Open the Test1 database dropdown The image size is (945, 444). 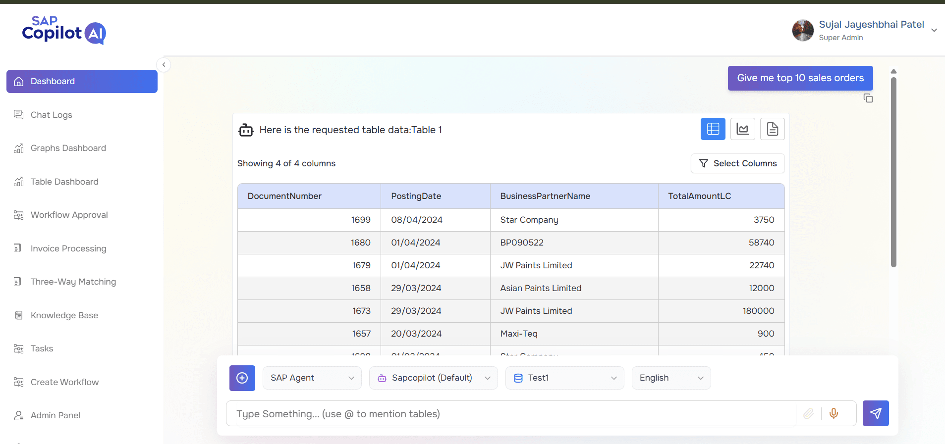pos(565,378)
